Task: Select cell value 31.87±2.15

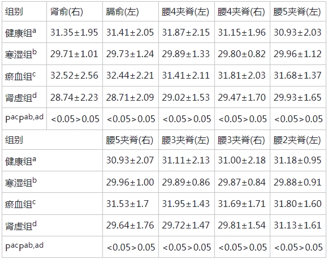Action: point(185,32)
